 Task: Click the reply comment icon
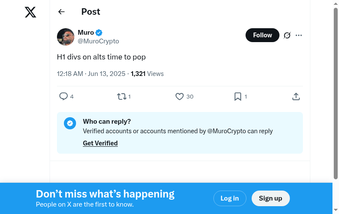(63, 96)
